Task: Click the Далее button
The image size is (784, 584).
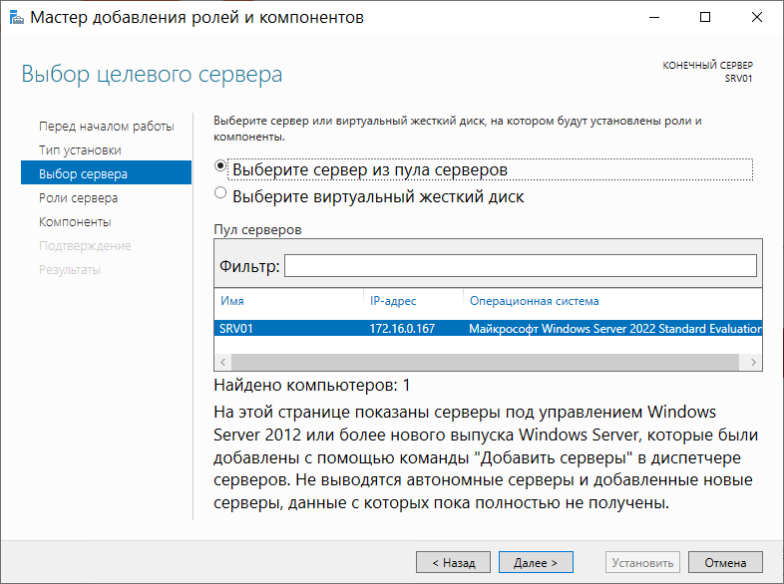Action: pyautogui.click(x=536, y=562)
